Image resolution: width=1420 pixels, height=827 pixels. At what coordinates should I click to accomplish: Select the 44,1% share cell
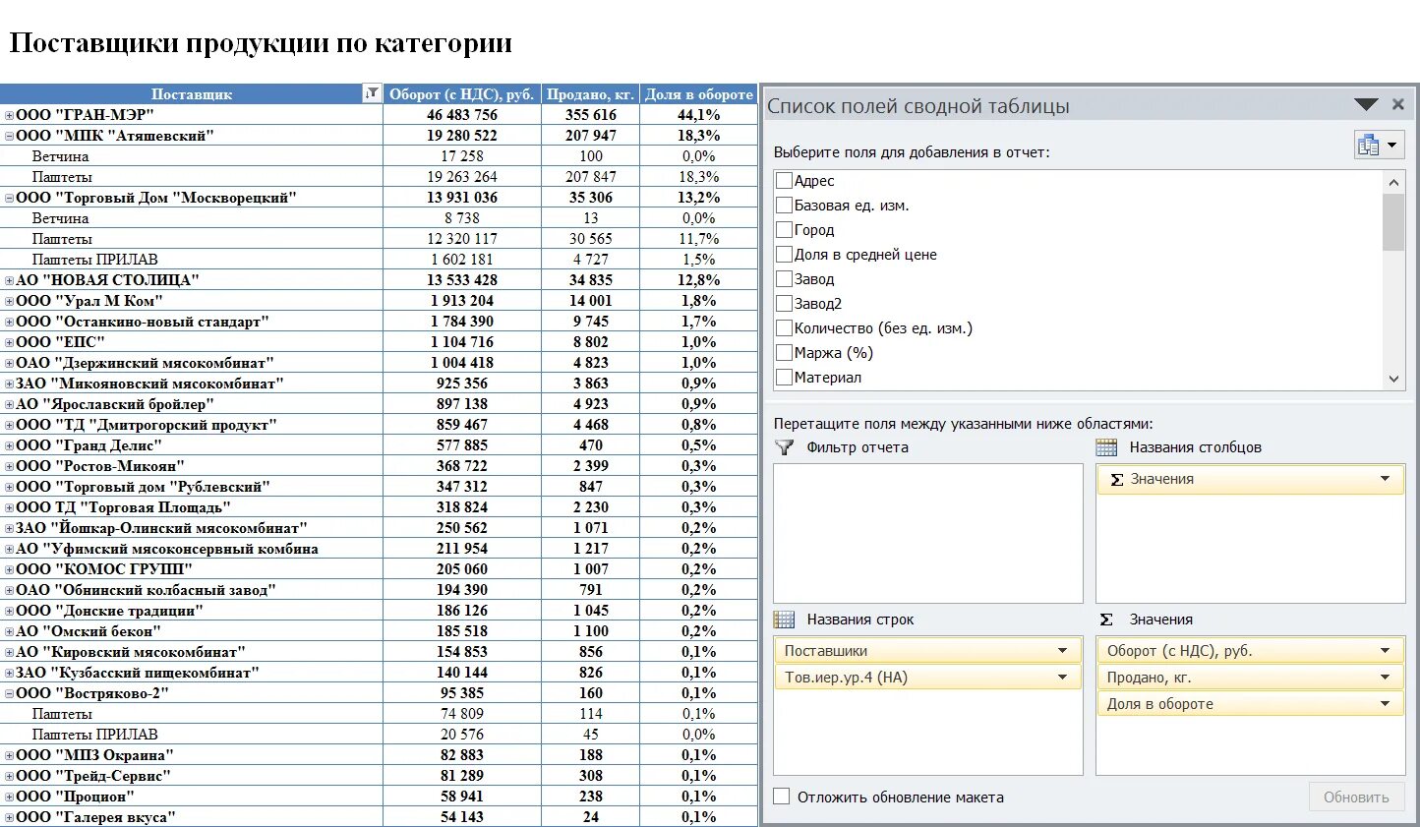tap(699, 115)
